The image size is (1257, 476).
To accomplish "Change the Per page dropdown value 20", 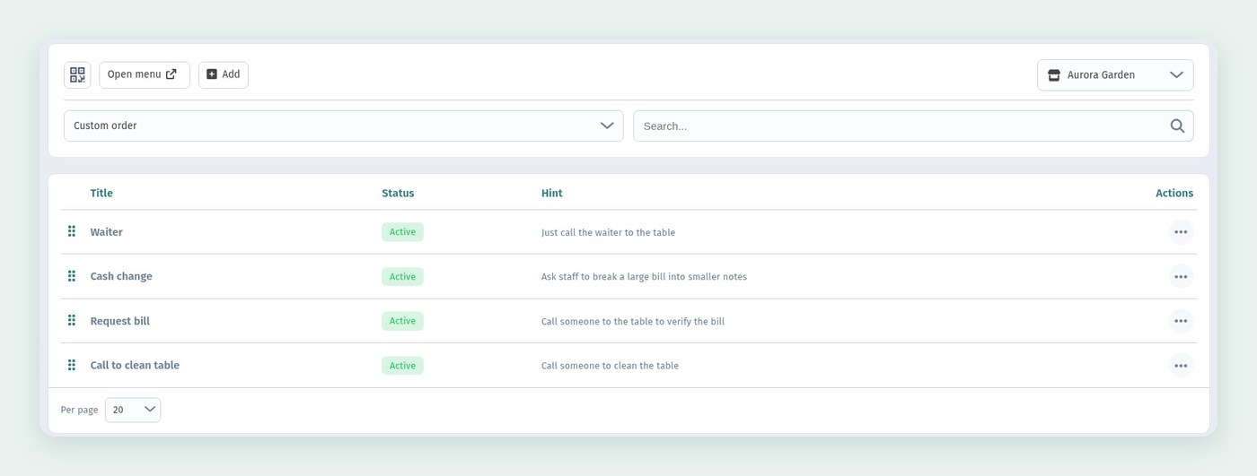I will click(x=133, y=410).
